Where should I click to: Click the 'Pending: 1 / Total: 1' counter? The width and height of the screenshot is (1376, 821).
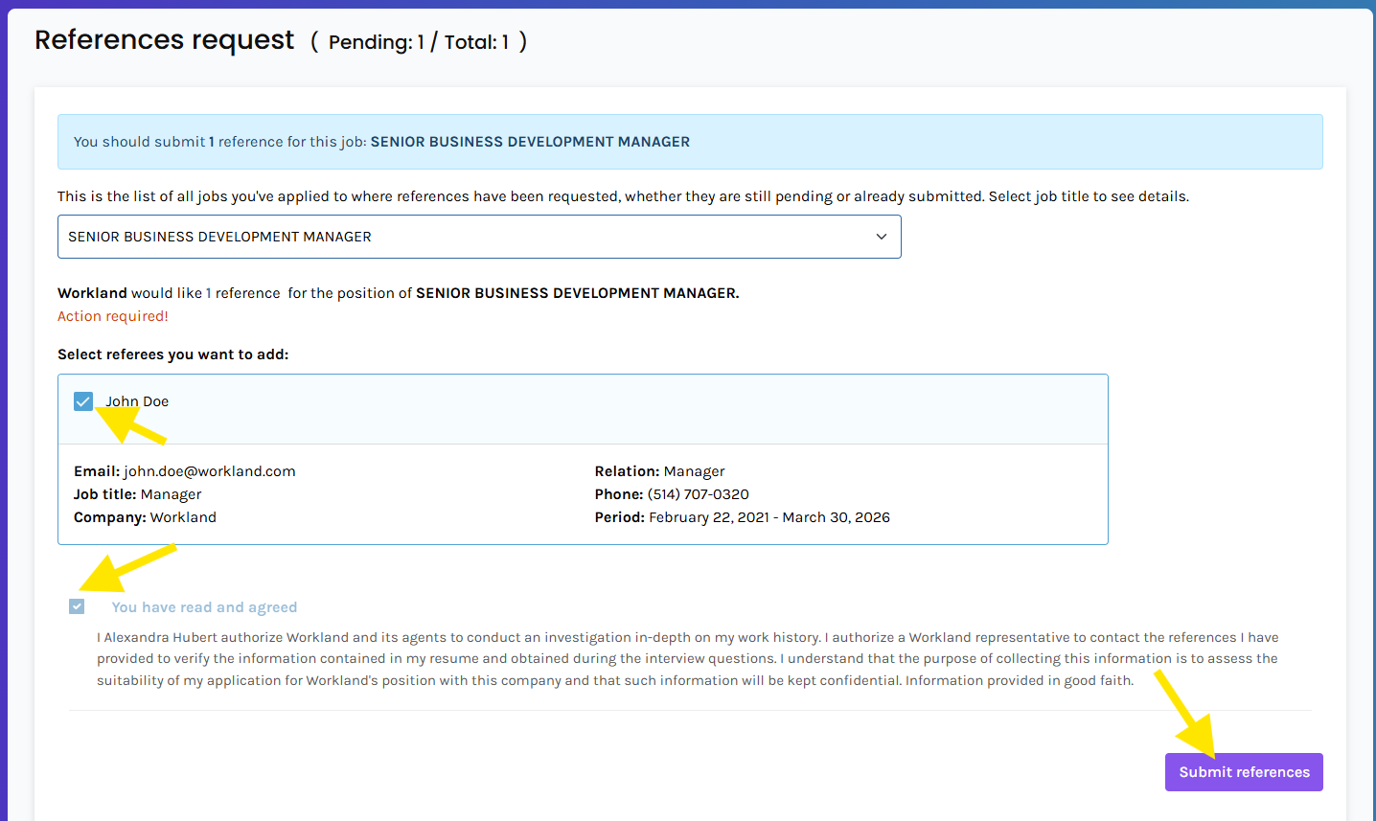(x=419, y=42)
